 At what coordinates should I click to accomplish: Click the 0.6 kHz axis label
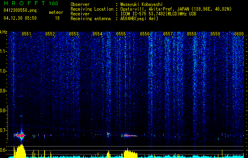pos(3,150)
